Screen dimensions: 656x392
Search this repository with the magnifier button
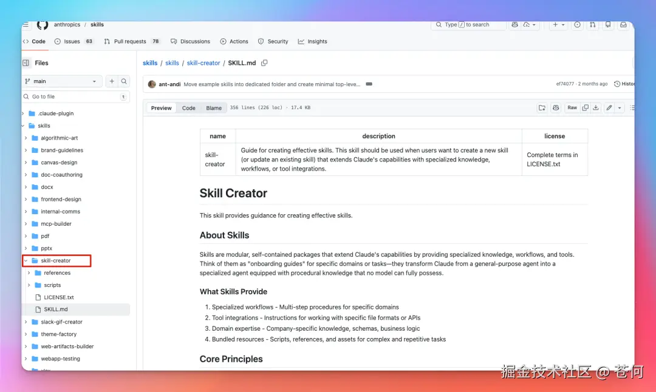pos(124,81)
